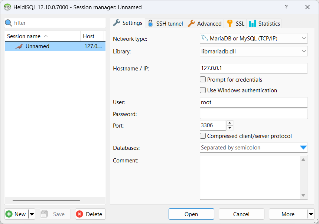Image resolution: width=319 pixels, height=224 pixels.
Task: Toggle Compressed client/server protocol checkbox
Action: (203, 136)
